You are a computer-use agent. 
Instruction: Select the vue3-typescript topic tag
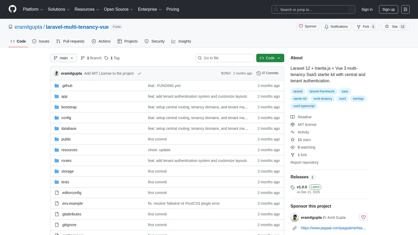pos(304,106)
